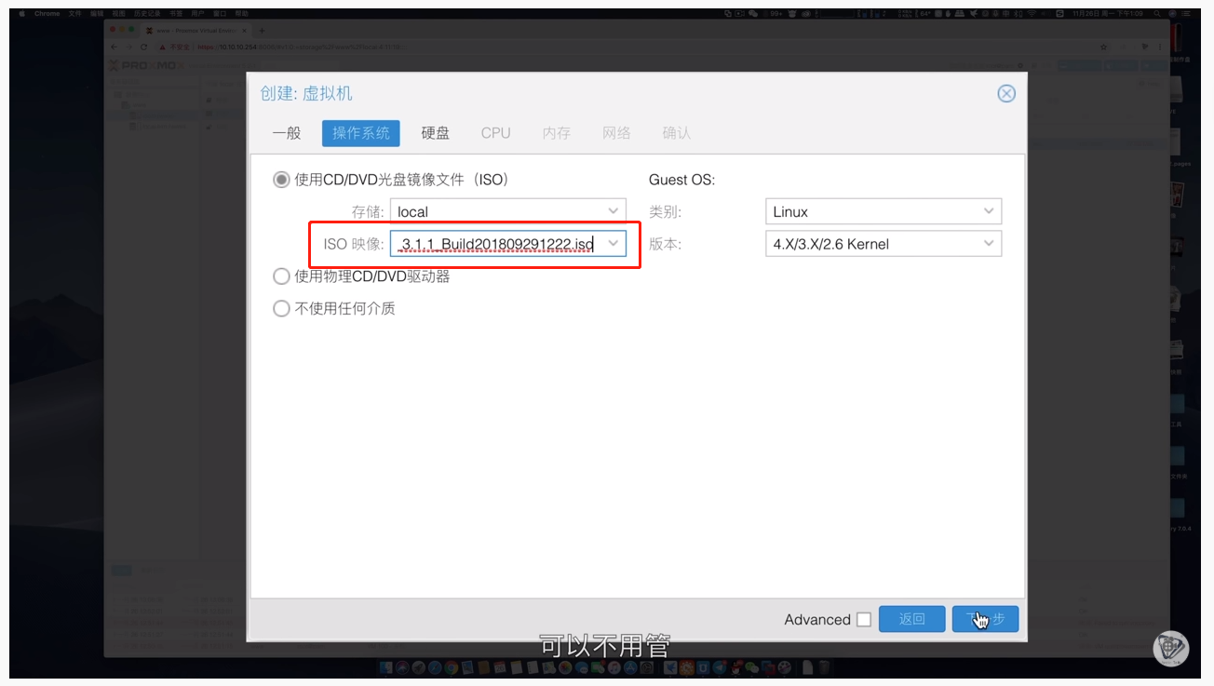Image resolution: width=1214 pixels, height=686 pixels.
Task: Open WeChat from the dock
Action: (x=750, y=667)
